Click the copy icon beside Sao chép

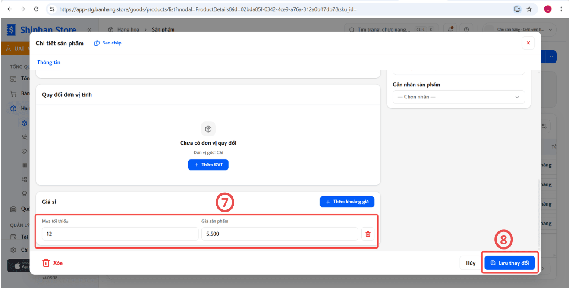(x=97, y=43)
